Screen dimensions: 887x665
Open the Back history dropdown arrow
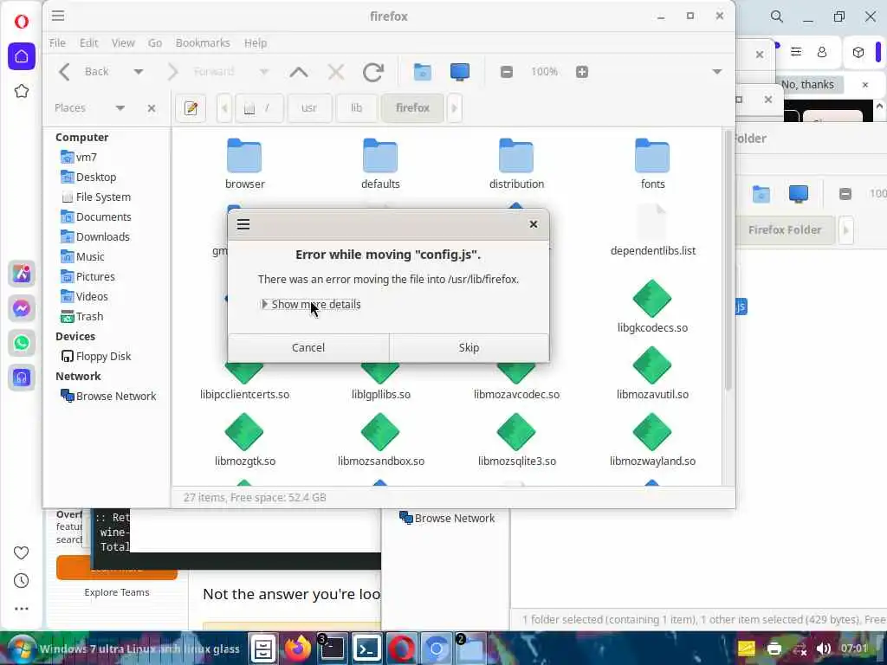point(138,72)
